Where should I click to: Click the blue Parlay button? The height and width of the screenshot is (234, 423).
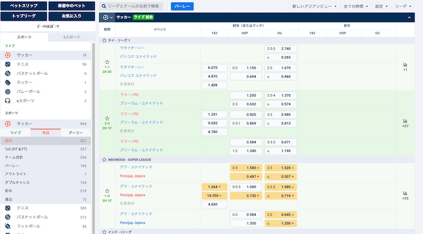(x=182, y=6)
